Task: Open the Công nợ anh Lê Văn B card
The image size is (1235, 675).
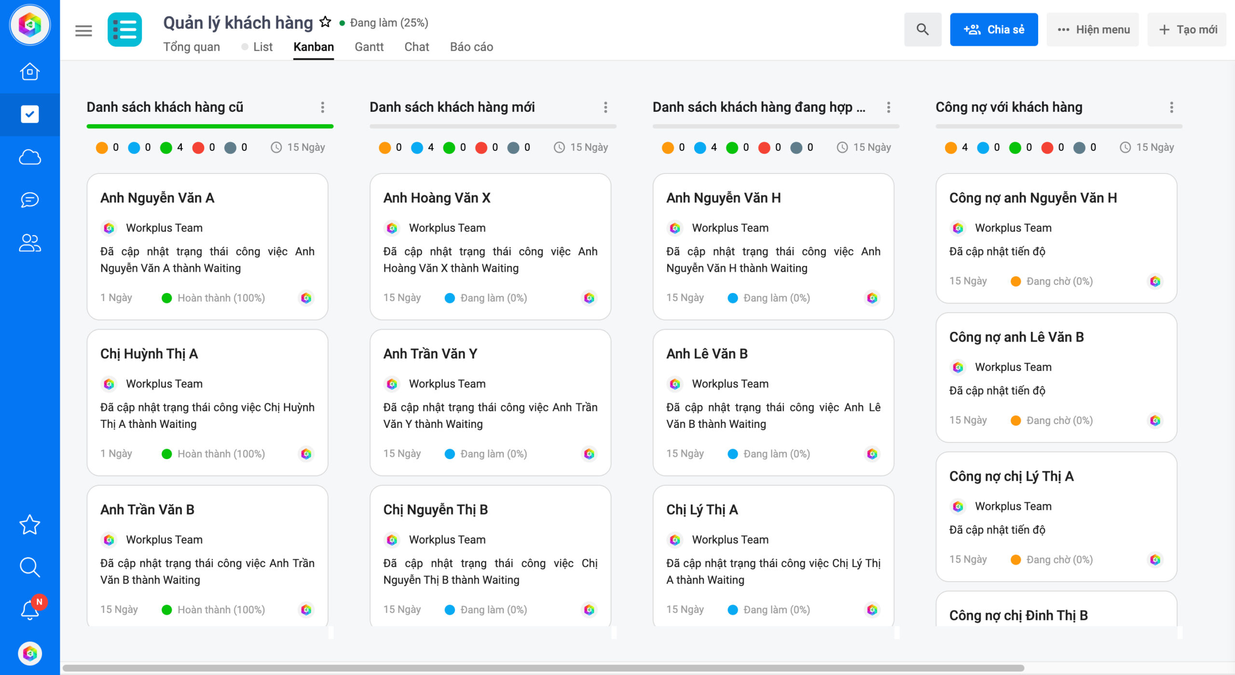Action: pyautogui.click(x=1057, y=378)
